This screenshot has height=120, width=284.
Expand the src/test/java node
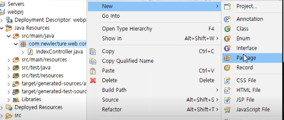point(9,68)
